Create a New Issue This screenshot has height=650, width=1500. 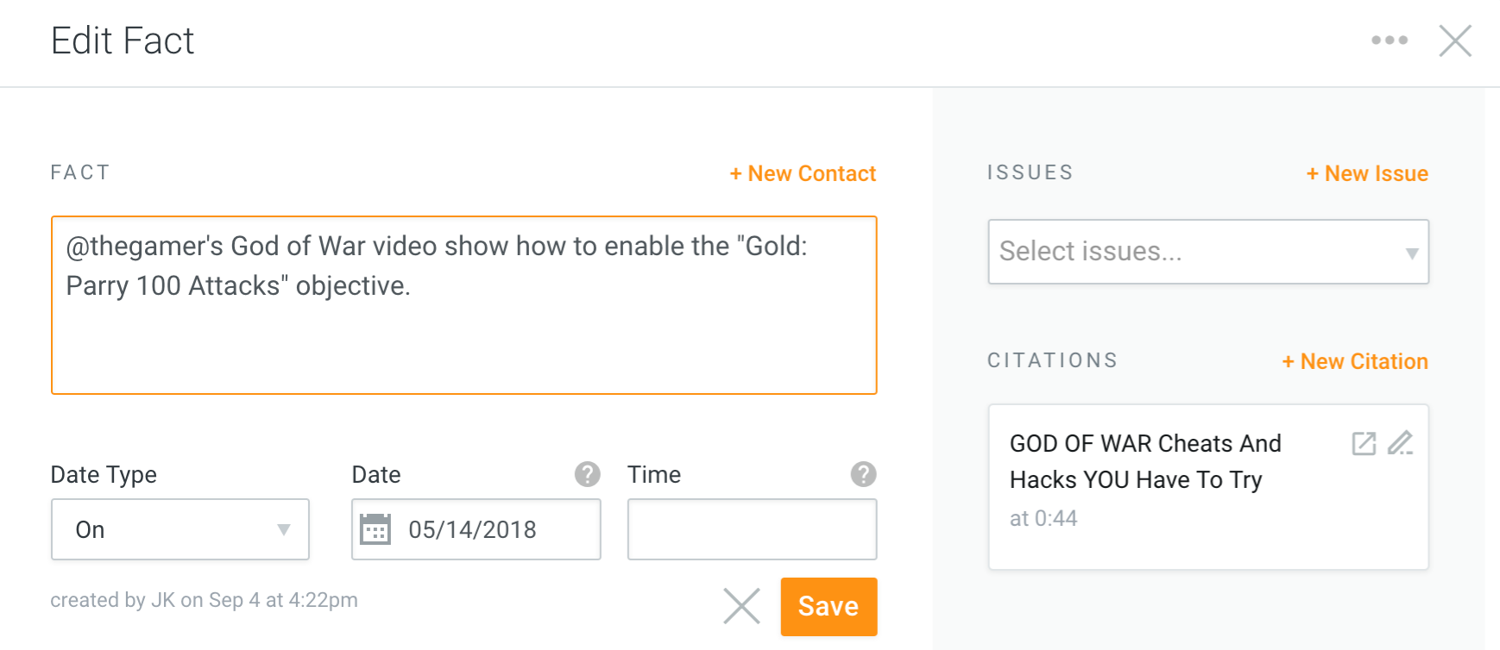(1367, 173)
